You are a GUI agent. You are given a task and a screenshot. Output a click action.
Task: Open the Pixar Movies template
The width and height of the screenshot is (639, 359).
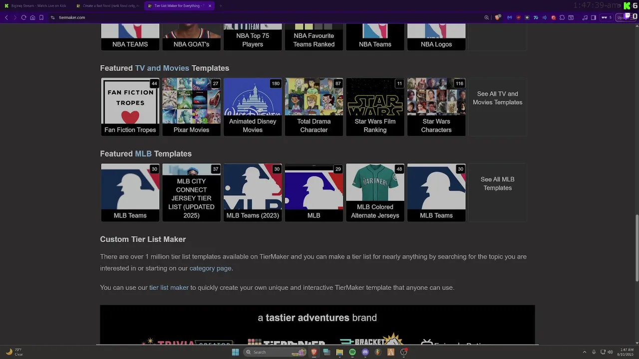coord(191,107)
